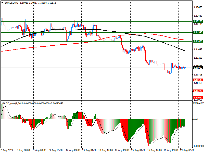Click the 14 Aug 09:00 time label
204x153 pixels.
(122, 150)
